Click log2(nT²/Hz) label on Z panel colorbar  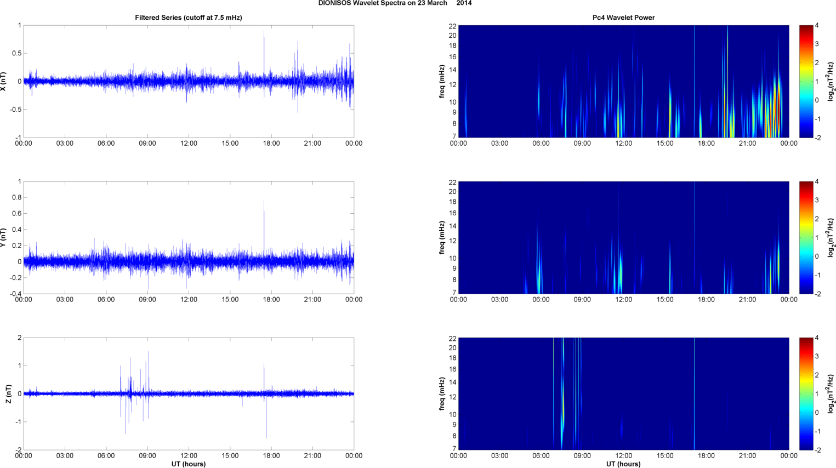point(831,393)
